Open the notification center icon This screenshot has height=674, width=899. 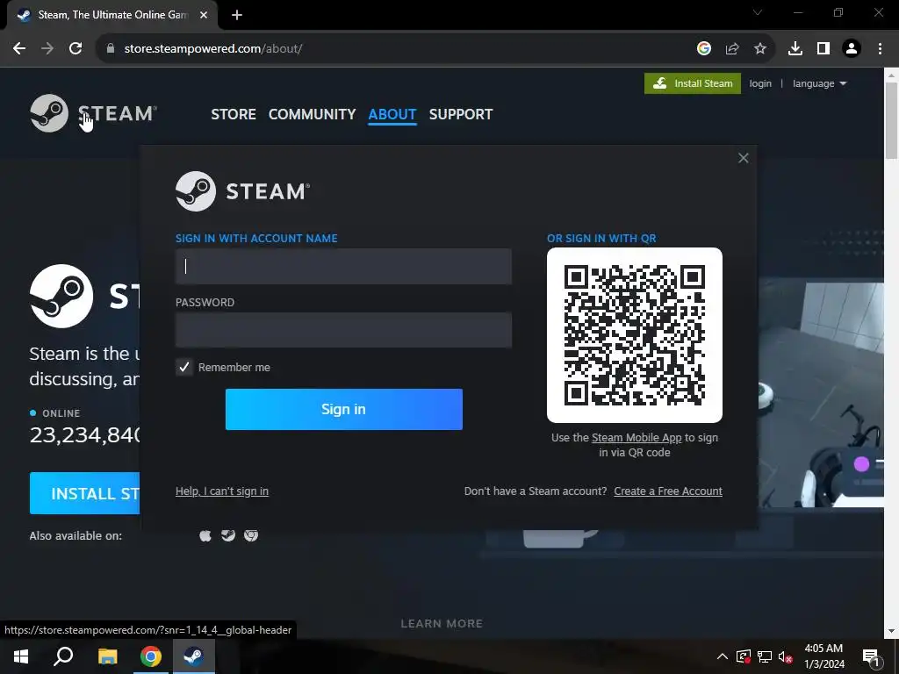coord(871,657)
